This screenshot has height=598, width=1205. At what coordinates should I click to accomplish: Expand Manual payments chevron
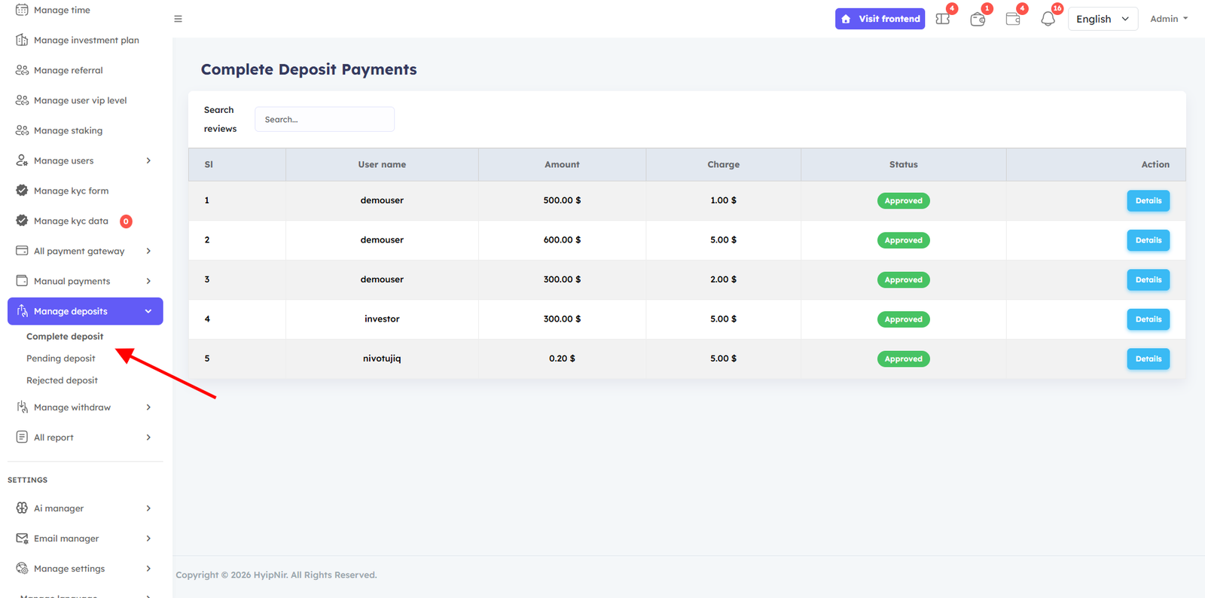tap(148, 281)
